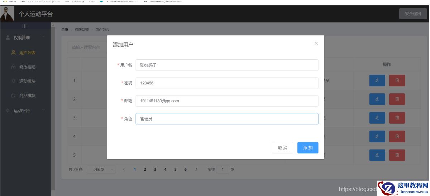Click the 角色 input field
The image size is (430, 196).
227,119
